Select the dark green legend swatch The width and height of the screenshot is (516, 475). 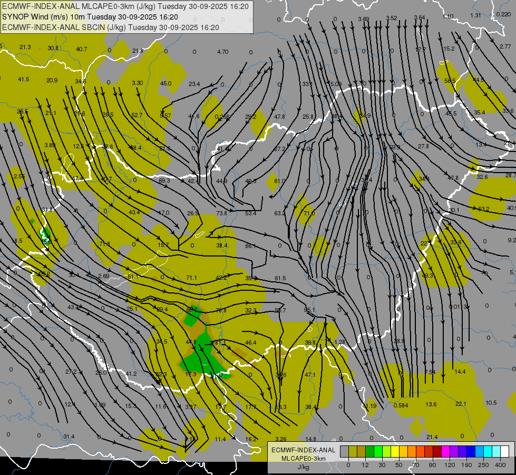pyautogui.click(x=370, y=451)
